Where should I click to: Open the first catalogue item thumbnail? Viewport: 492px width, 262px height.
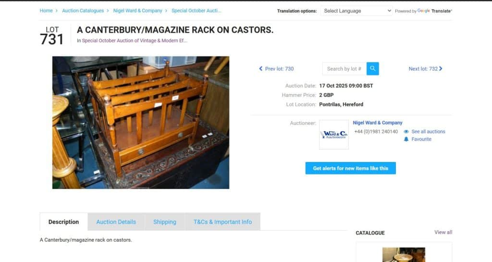(404, 254)
